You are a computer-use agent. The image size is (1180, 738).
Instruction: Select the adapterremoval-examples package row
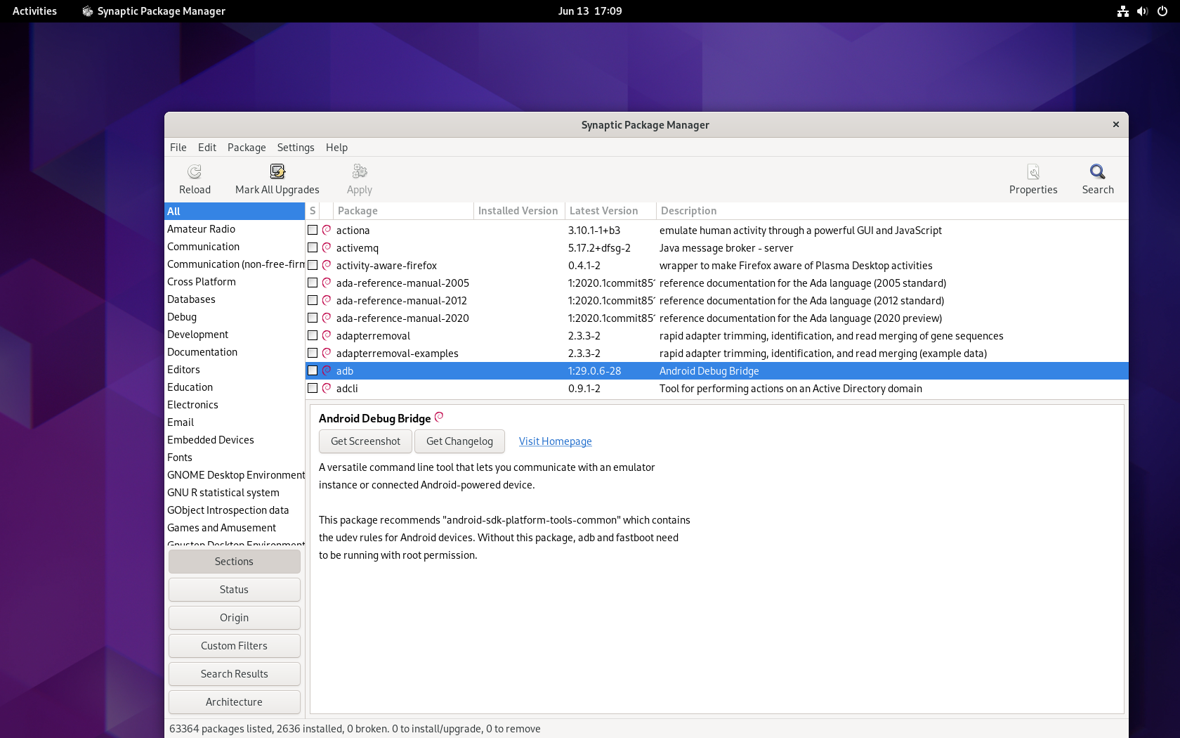click(x=717, y=354)
